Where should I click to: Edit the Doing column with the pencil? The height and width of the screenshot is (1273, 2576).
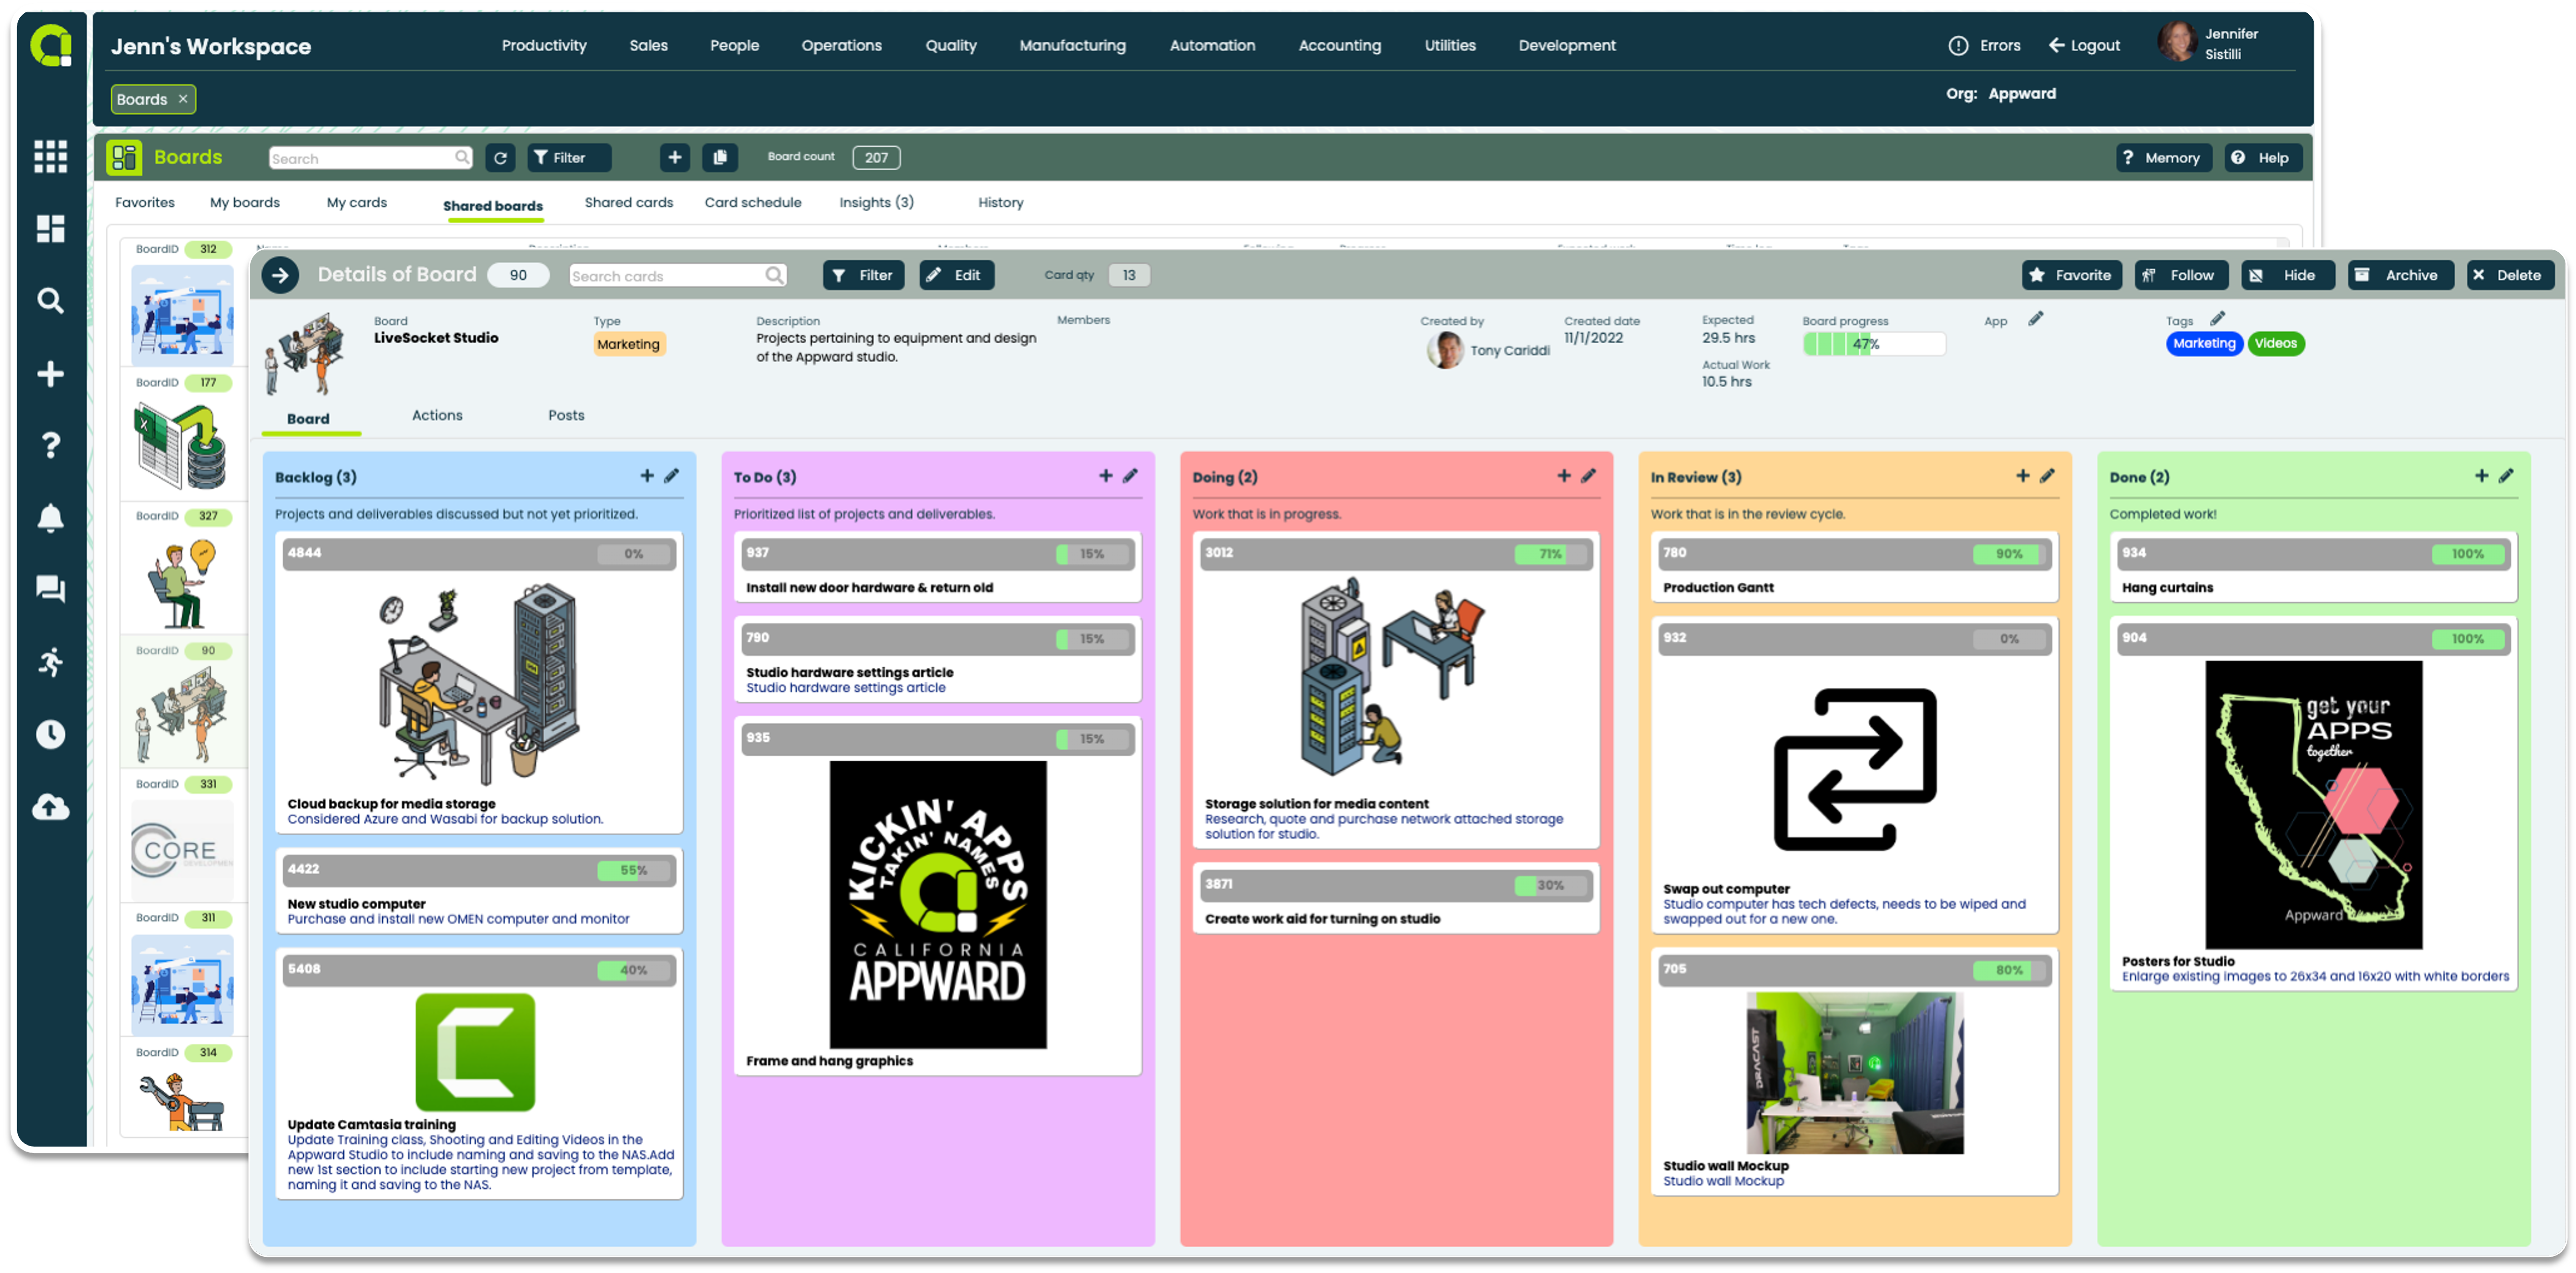(x=1589, y=476)
